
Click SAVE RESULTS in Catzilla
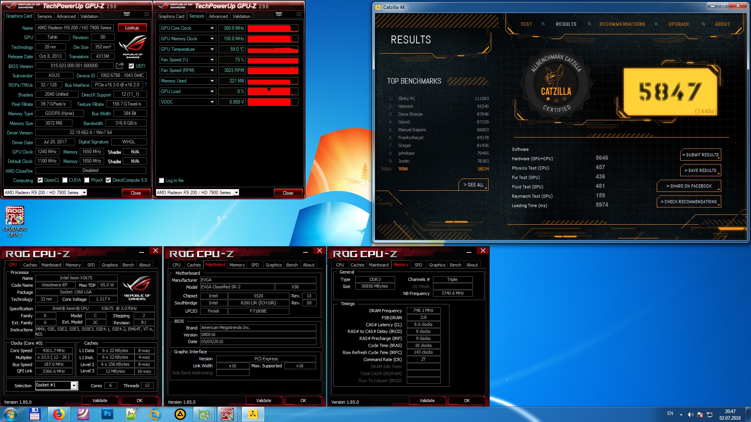[x=701, y=170]
